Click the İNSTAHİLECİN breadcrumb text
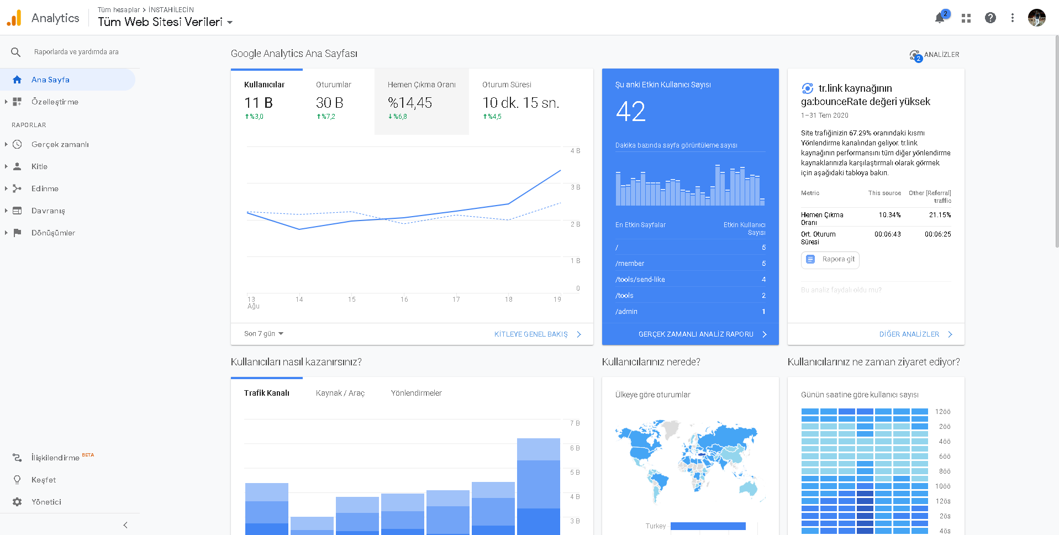Image resolution: width=1059 pixels, height=535 pixels. point(171,10)
